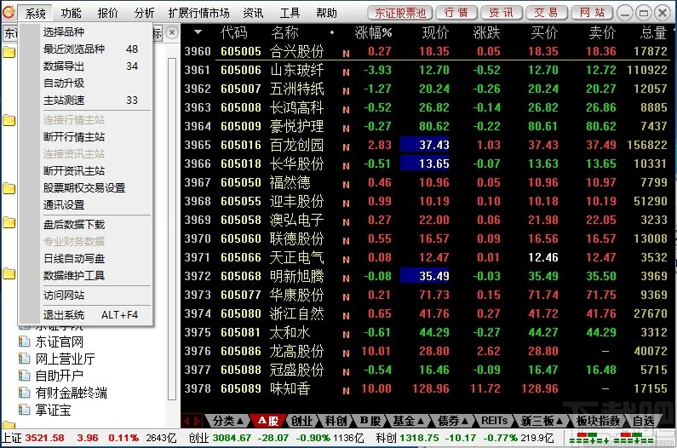The width and height of the screenshot is (677, 448).
Task: Choose 选择品种 from the system menu
Action: (85, 32)
